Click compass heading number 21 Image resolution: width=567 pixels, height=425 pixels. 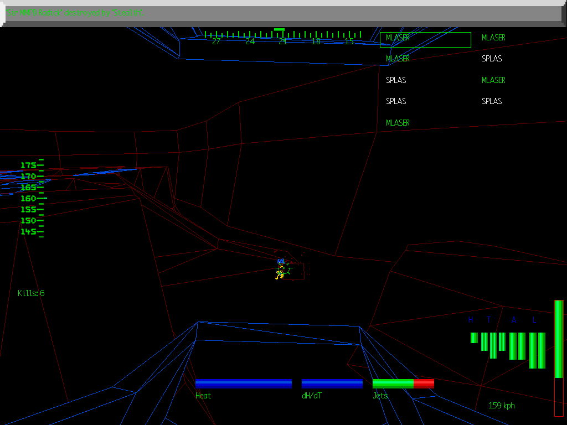pyautogui.click(x=283, y=42)
